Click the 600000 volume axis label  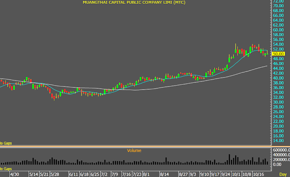coord(281,150)
